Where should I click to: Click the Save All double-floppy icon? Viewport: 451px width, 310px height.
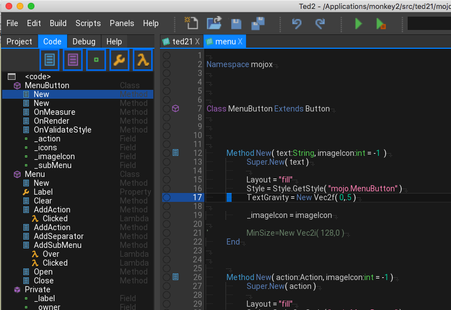pos(258,23)
